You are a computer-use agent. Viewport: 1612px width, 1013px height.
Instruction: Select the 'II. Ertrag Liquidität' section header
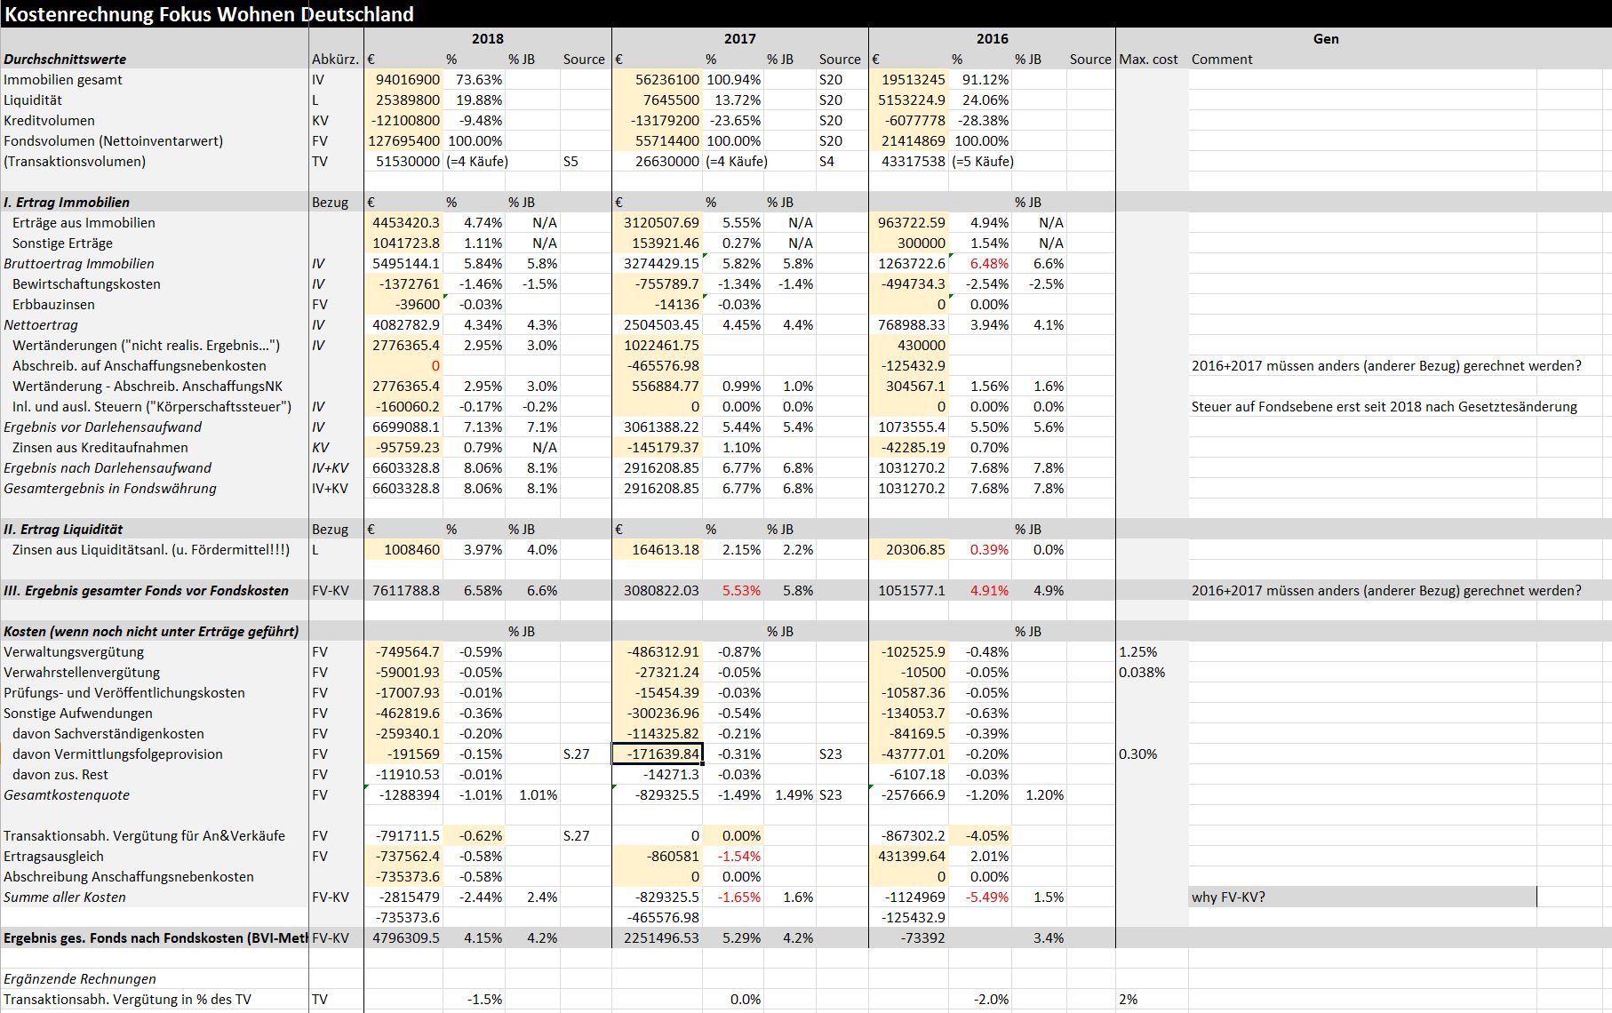63,530
